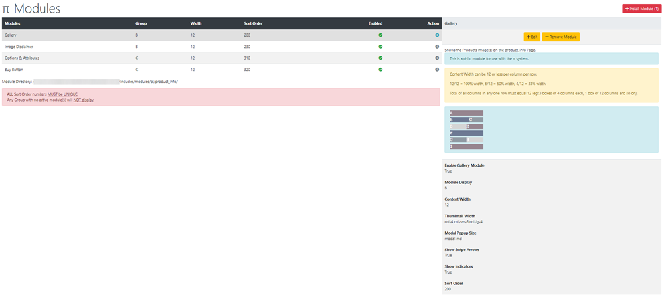Screen dimensions: 664x299
Task: Click the Action column header
Action: [x=433, y=23]
